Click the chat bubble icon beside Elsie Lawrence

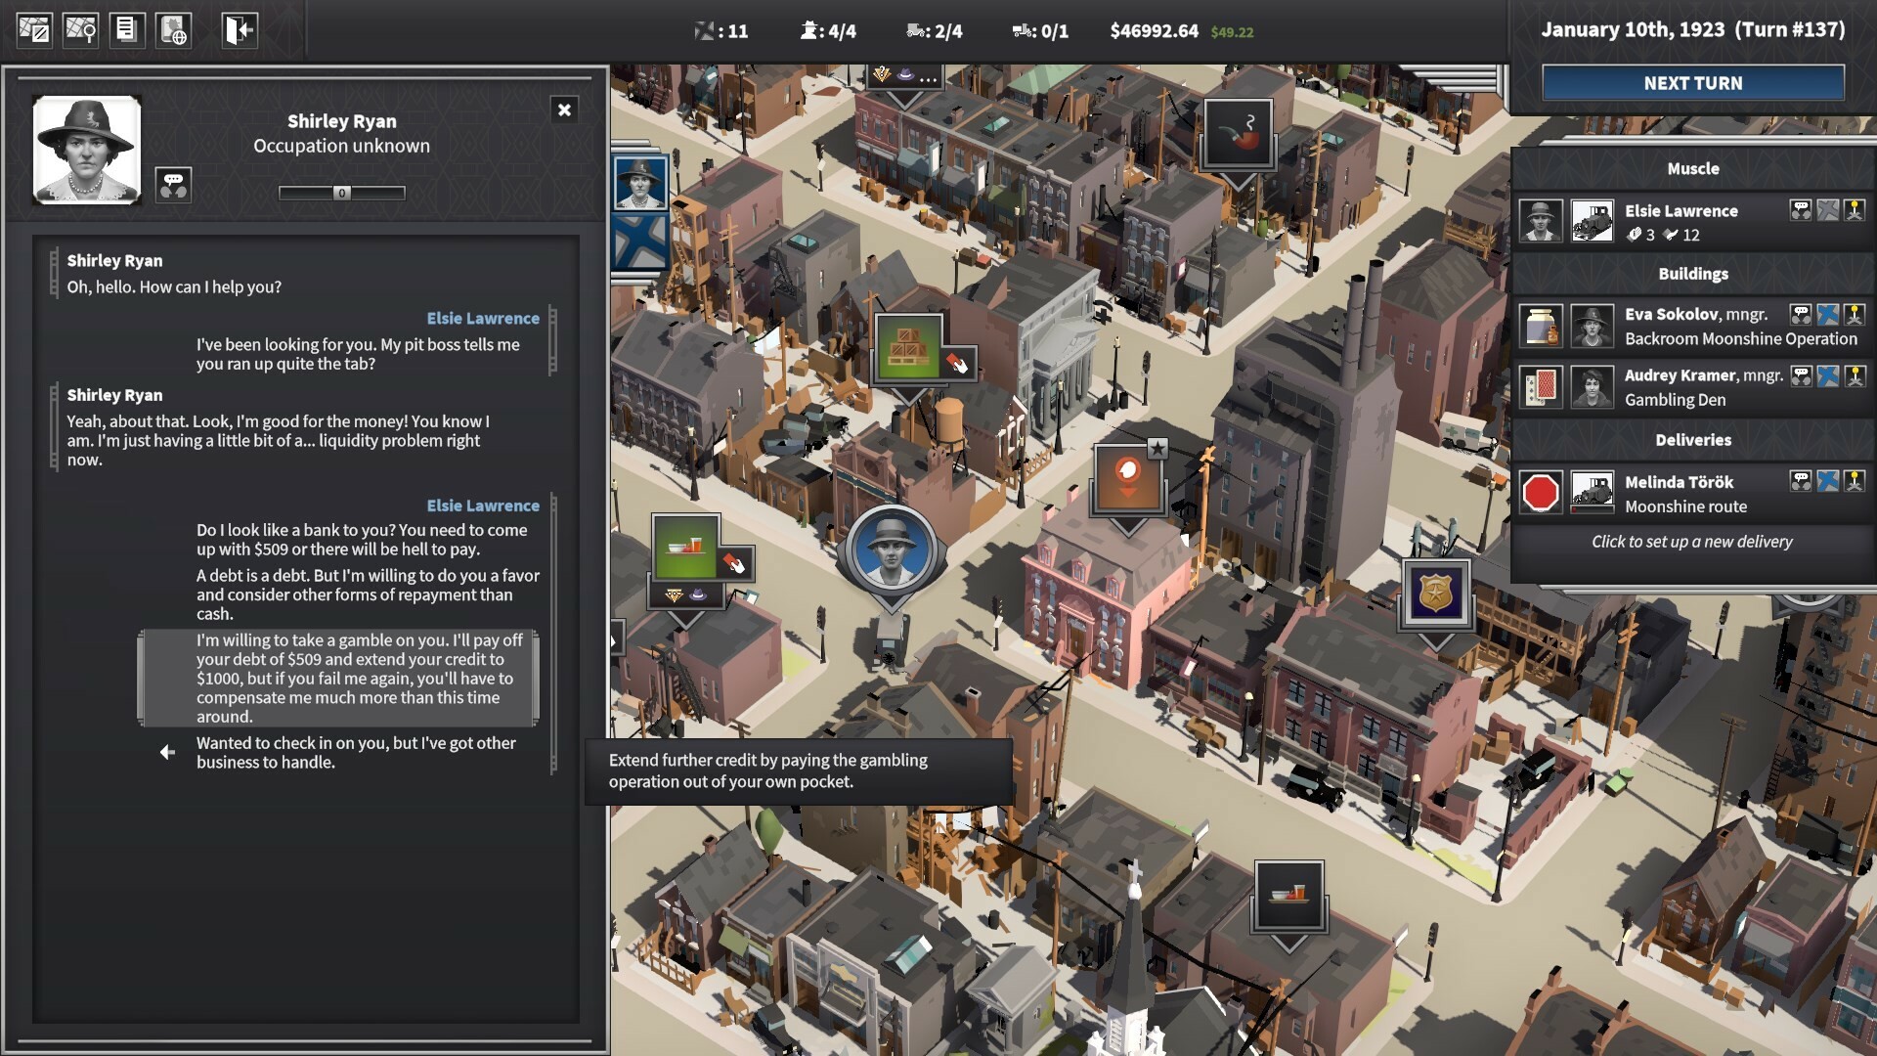[1801, 209]
